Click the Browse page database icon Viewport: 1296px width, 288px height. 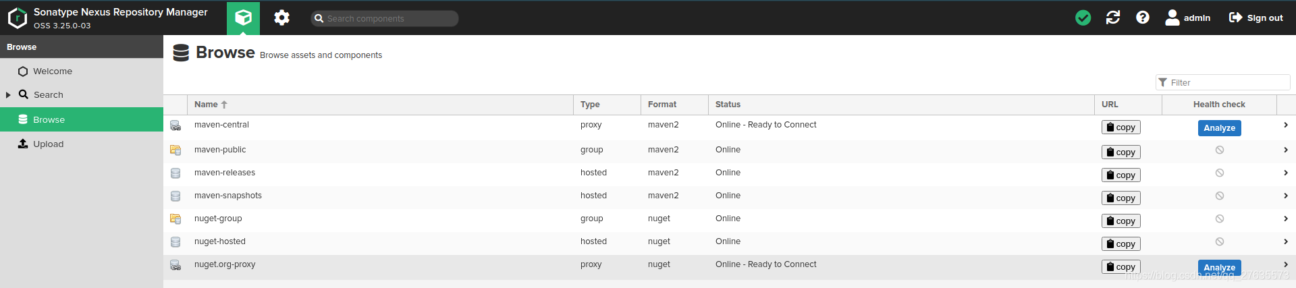pos(181,53)
